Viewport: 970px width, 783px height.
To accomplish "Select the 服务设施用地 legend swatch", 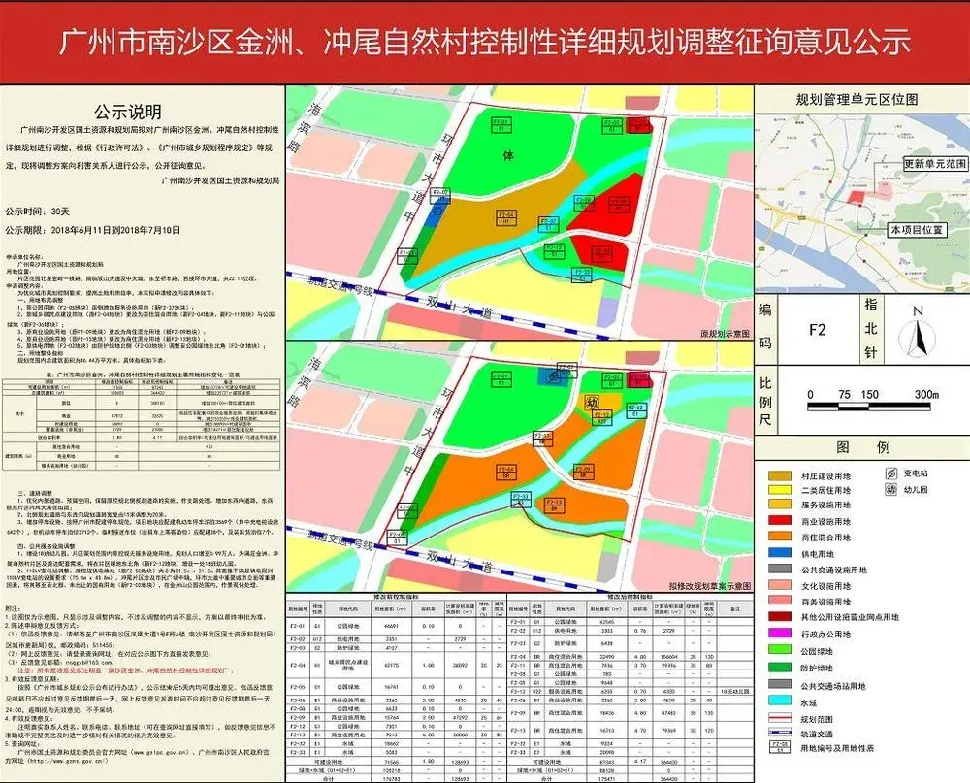I will pyautogui.click(x=780, y=505).
